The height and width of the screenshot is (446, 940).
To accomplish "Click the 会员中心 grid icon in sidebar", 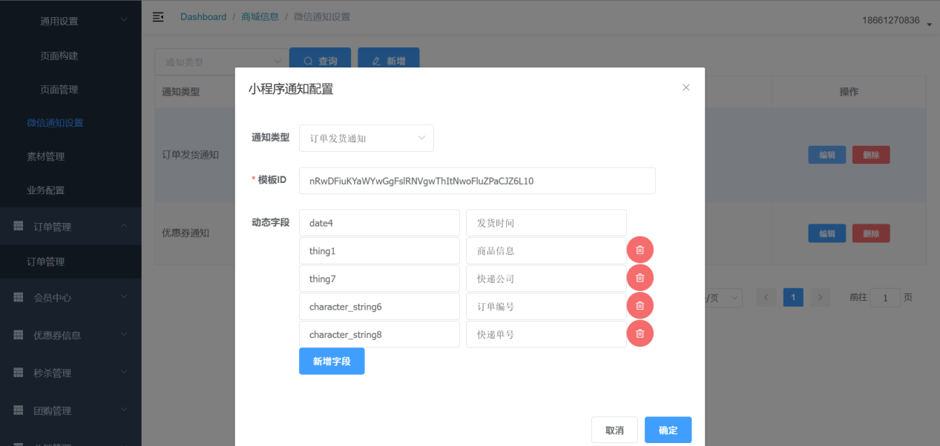I will [19, 297].
